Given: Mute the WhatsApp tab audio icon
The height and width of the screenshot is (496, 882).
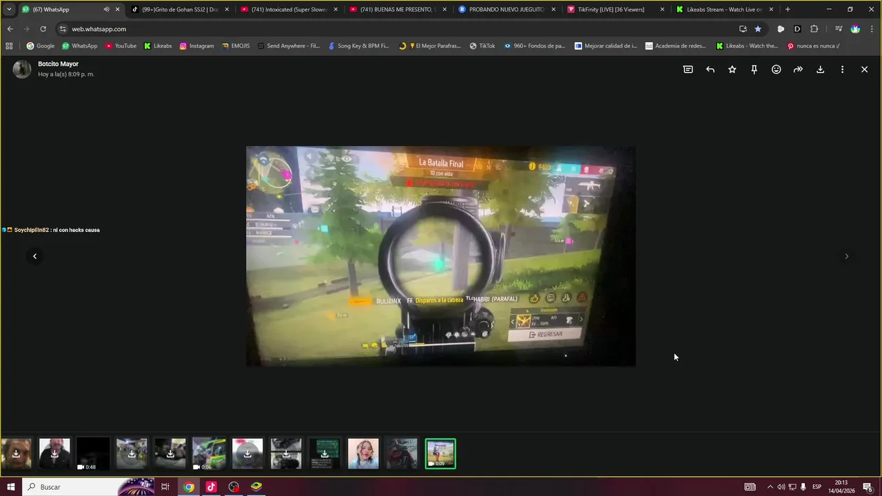Looking at the screenshot, I should 106,10.
